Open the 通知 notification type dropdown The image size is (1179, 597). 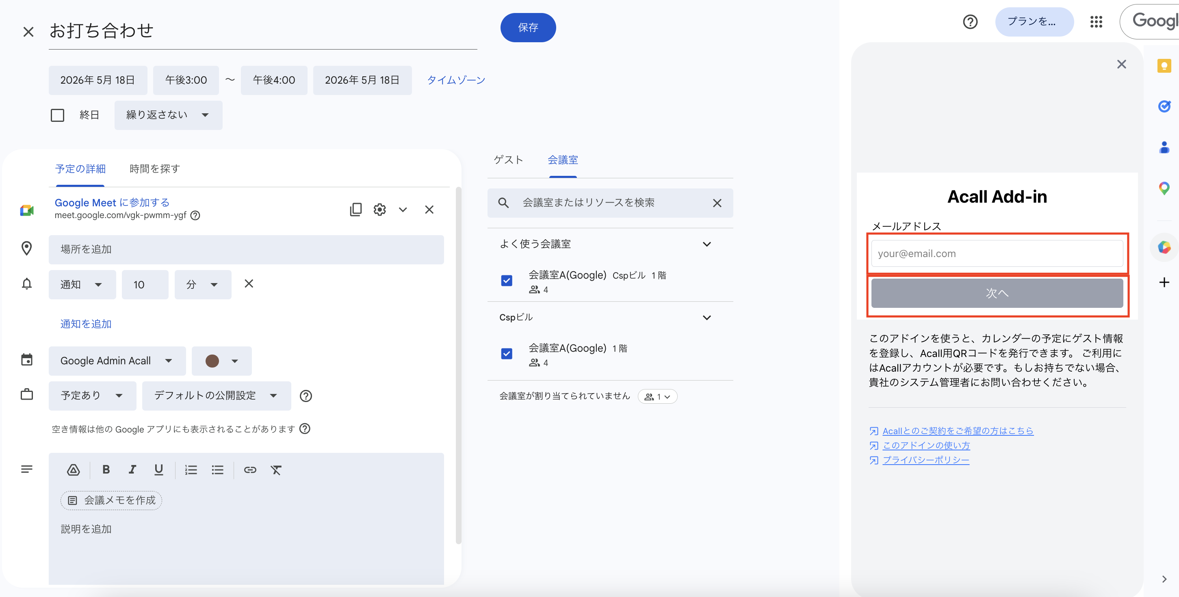pos(82,285)
